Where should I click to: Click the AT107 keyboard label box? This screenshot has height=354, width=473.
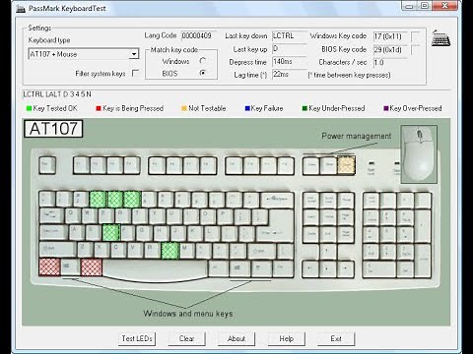53,129
